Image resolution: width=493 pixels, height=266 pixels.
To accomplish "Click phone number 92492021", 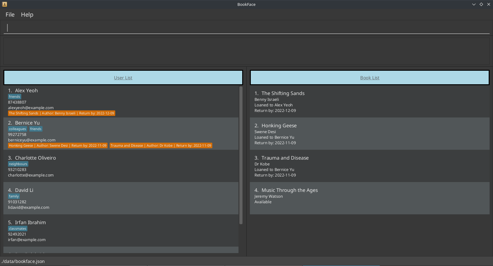I will click(x=17, y=234).
